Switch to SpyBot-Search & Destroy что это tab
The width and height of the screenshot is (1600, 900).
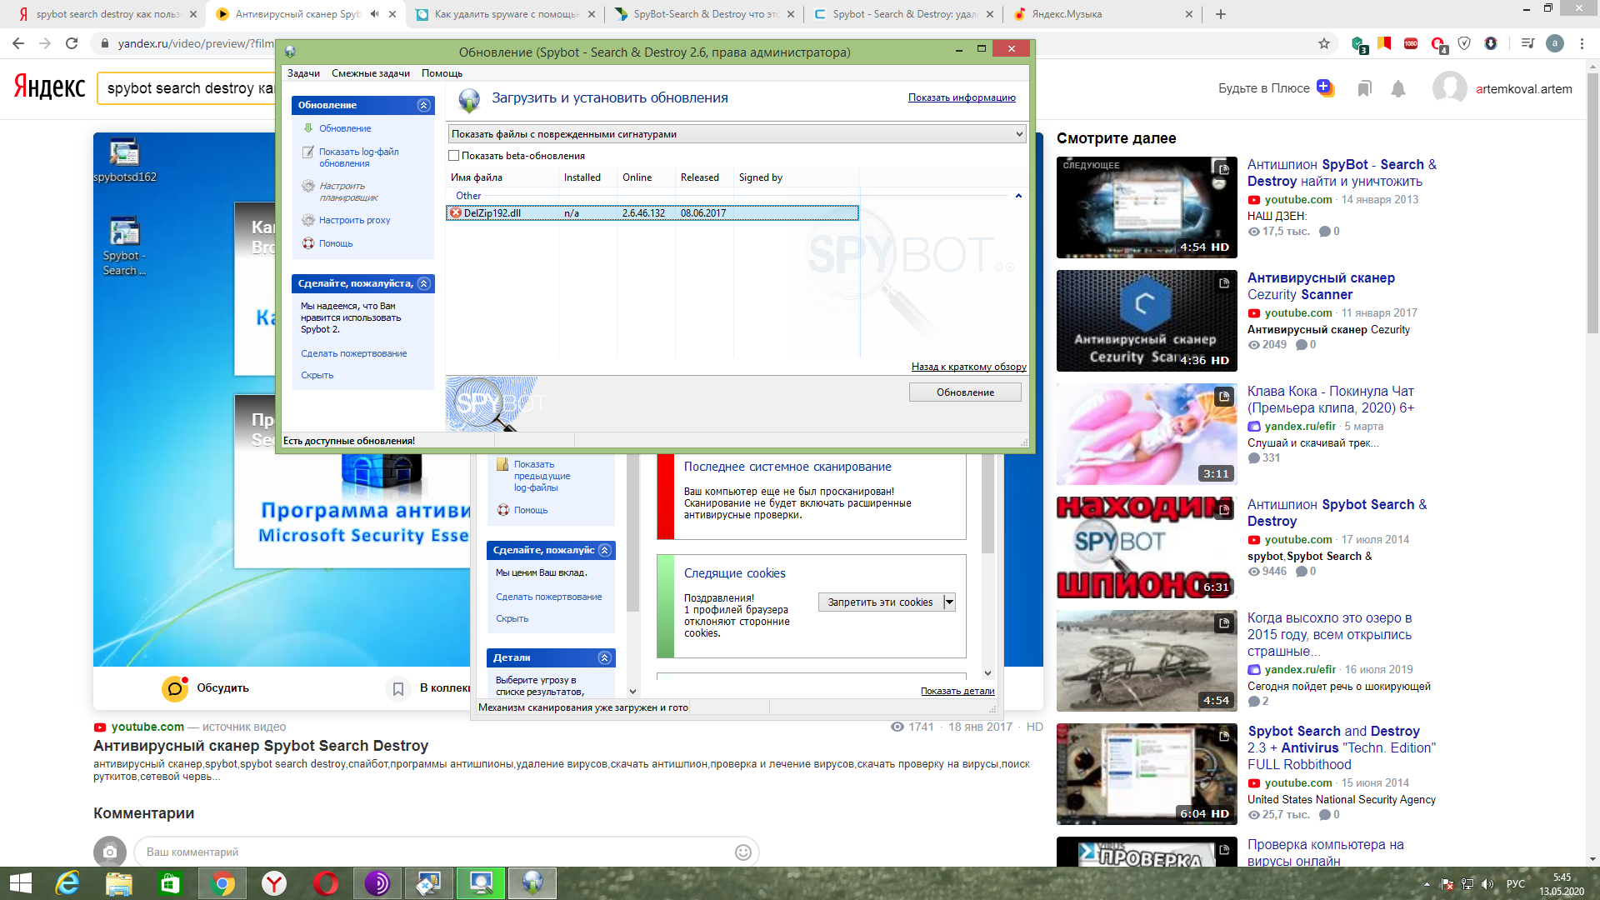tap(707, 14)
